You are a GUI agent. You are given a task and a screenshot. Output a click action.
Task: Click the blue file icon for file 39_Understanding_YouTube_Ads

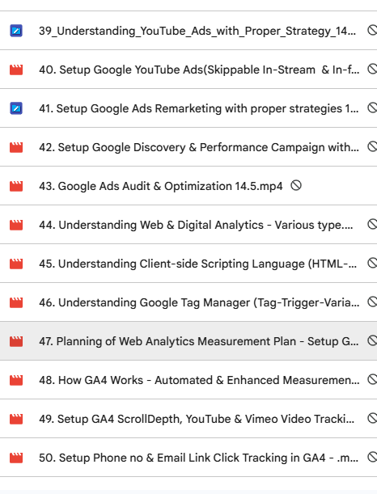point(16,31)
